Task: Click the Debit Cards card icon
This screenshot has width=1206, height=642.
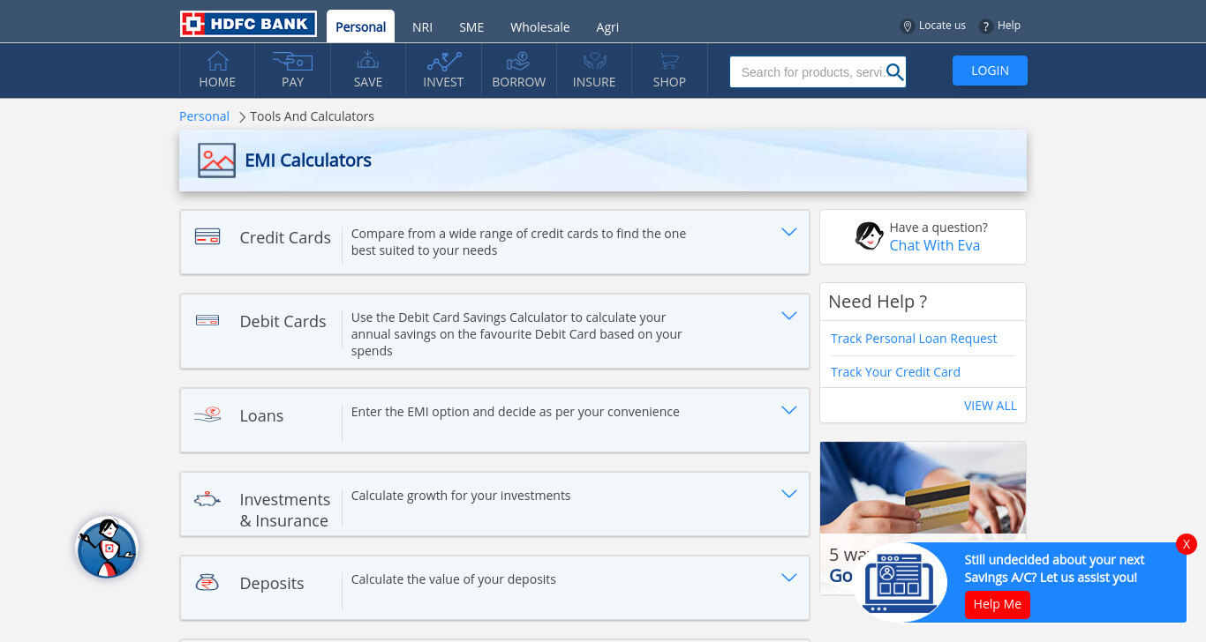Action: coord(207,320)
